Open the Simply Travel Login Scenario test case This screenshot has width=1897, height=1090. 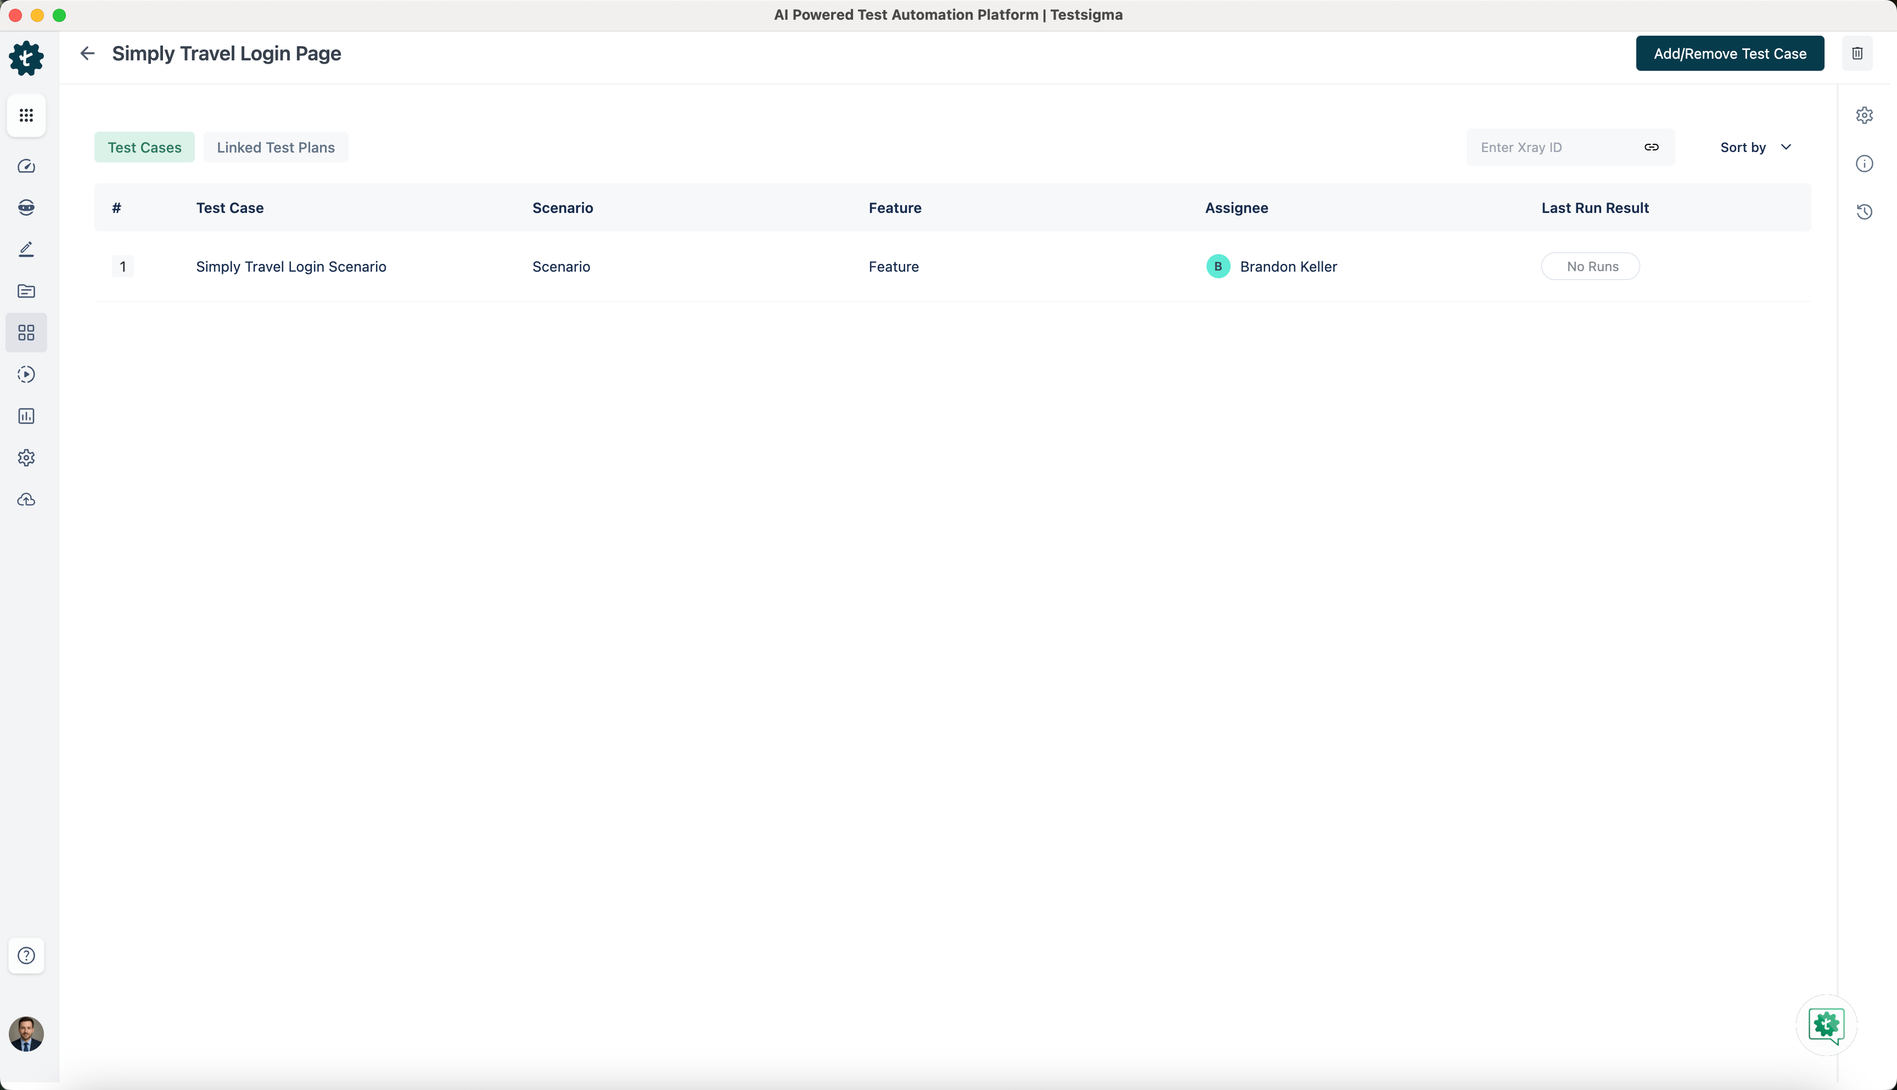click(291, 267)
